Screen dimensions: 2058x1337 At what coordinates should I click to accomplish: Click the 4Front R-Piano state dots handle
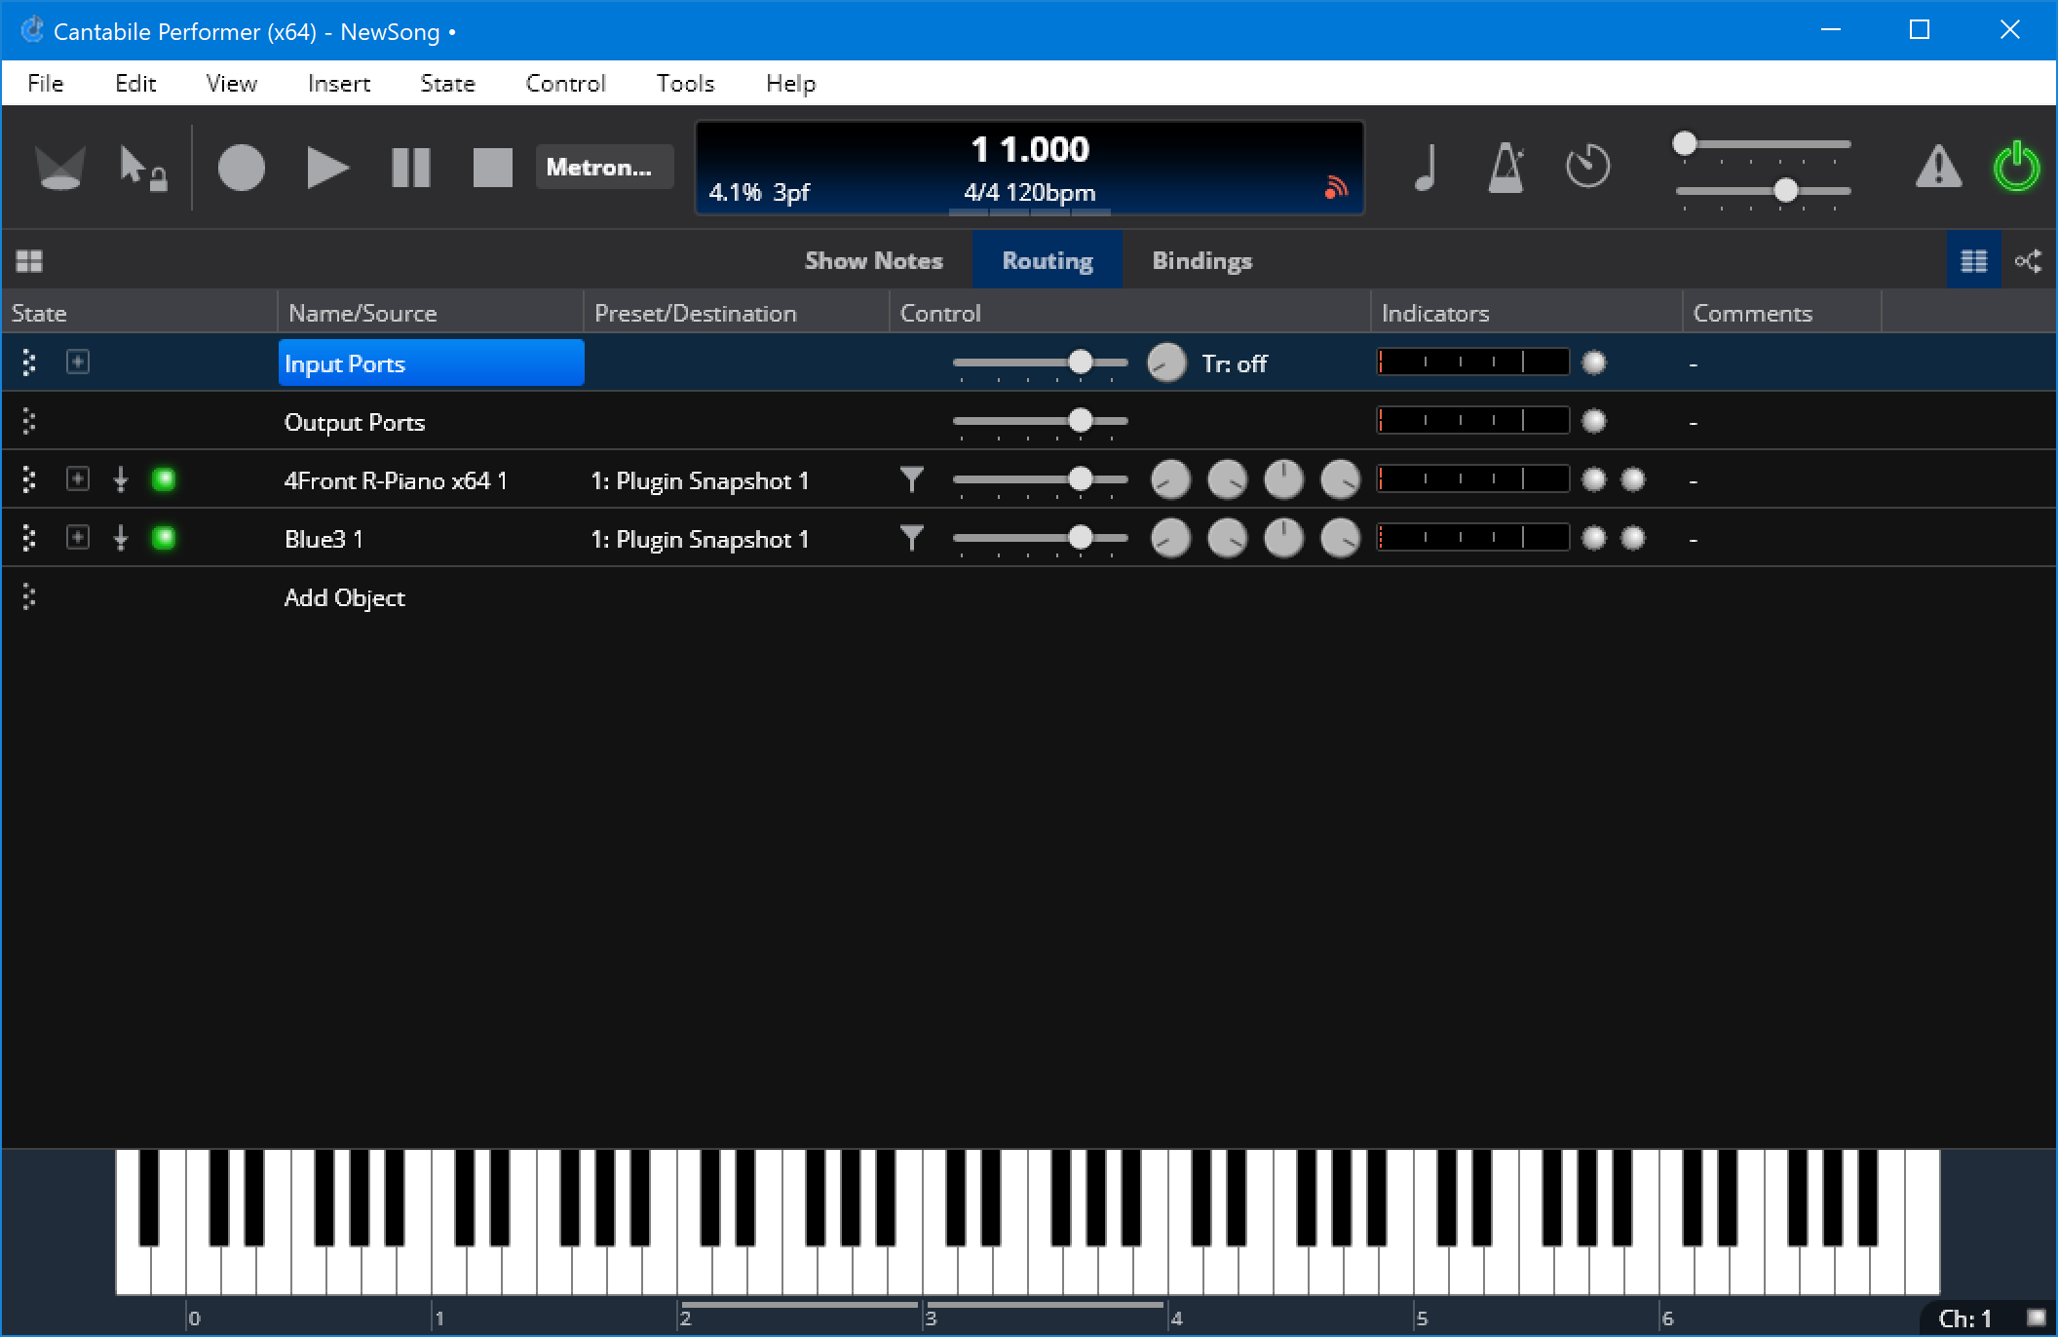pos(28,479)
